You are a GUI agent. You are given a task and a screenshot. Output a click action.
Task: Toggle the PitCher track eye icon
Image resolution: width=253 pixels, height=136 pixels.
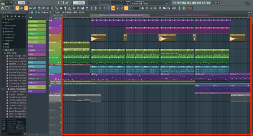(56, 79)
